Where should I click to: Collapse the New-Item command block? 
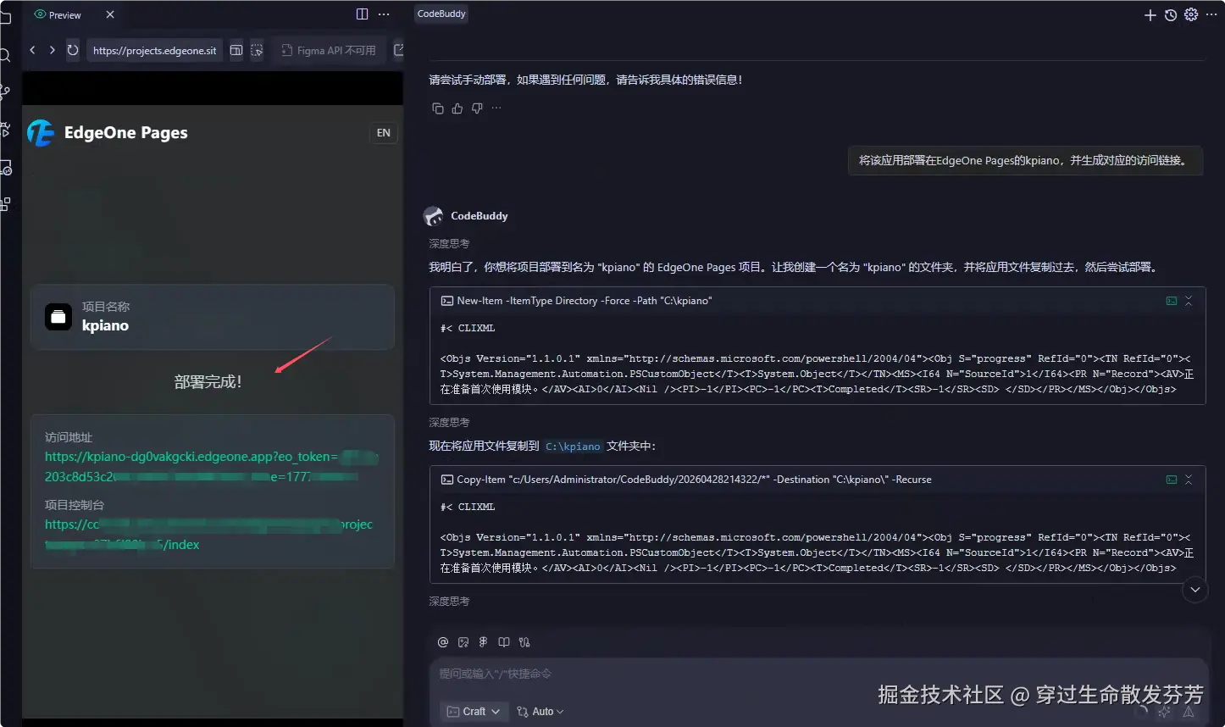click(1189, 301)
